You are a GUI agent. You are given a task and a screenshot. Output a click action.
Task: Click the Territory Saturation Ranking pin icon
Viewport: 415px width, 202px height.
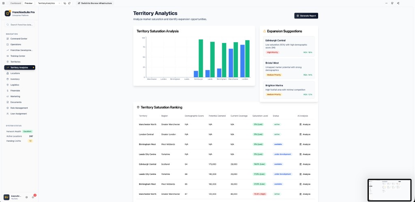click(138, 107)
